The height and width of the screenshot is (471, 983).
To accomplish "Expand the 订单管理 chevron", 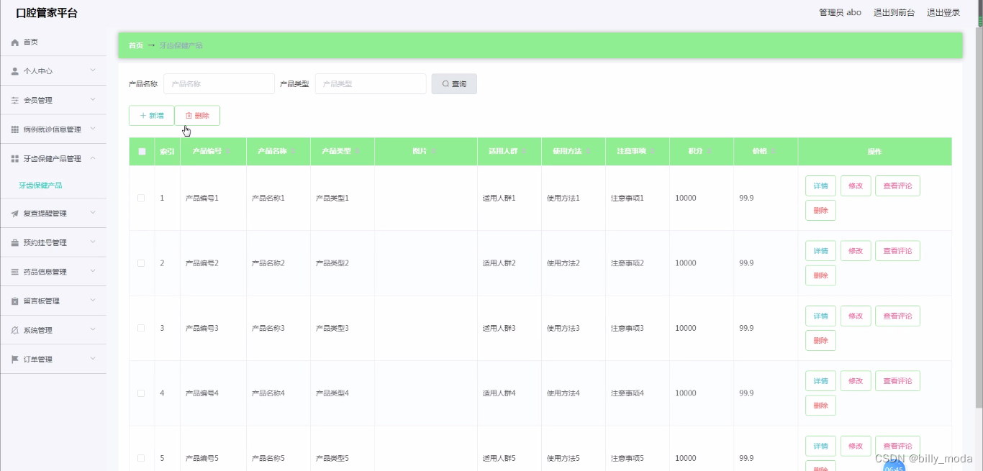I will coord(93,359).
